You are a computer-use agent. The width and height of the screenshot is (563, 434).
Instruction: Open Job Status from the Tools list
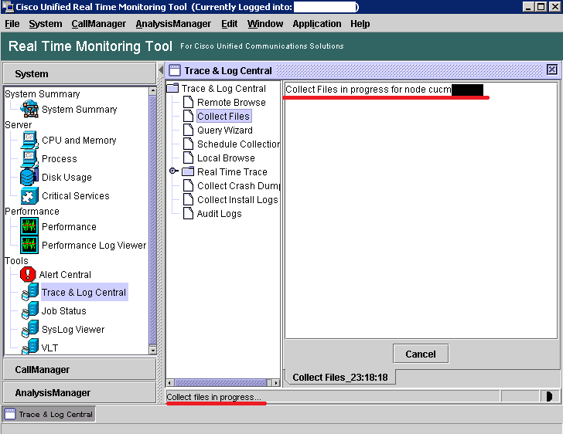pyautogui.click(x=64, y=311)
